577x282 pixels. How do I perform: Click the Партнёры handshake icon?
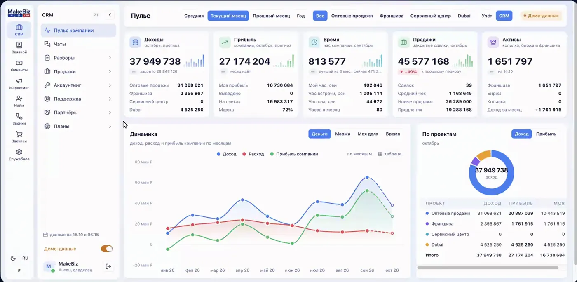tap(47, 112)
